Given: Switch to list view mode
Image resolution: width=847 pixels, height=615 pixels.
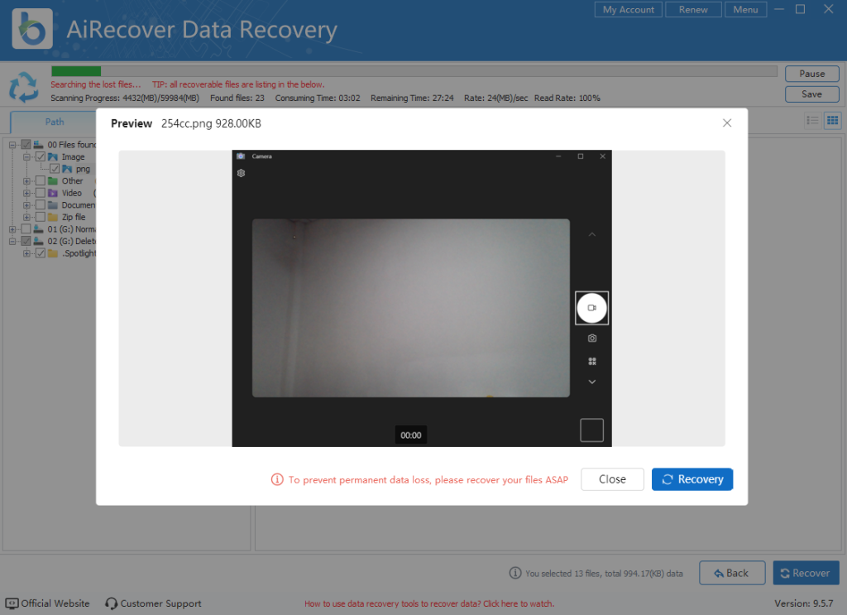Looking at the screenshot, I should [x=812, y=120].
